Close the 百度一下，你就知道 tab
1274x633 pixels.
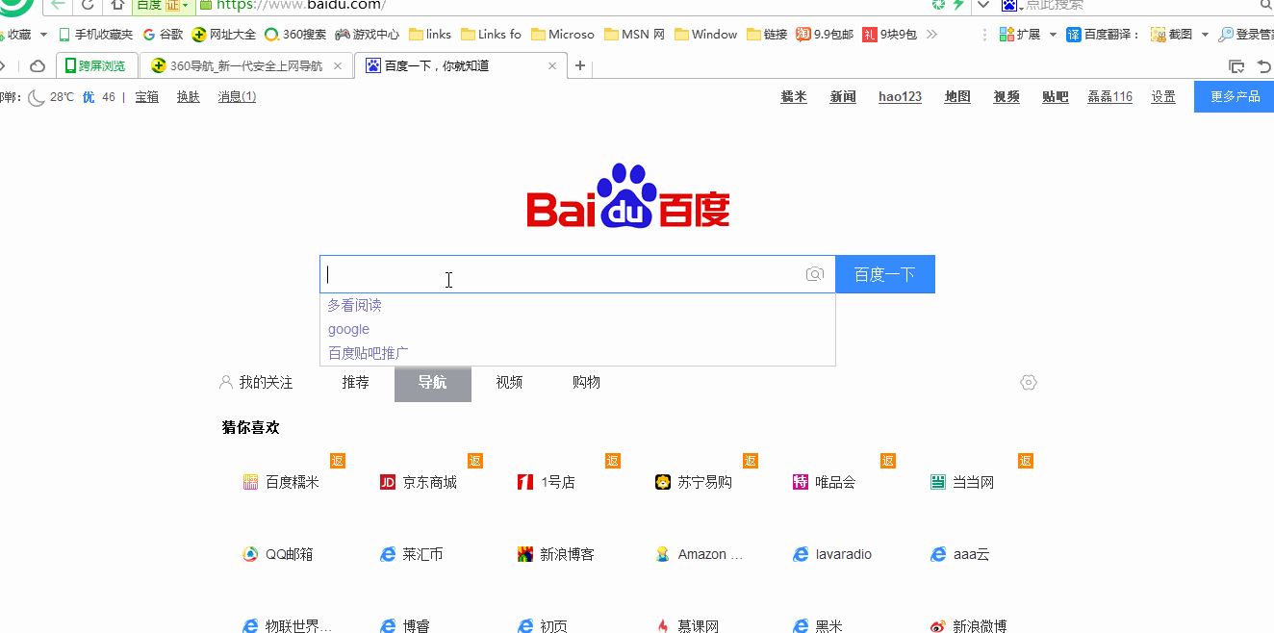click(x=552, y=66)
